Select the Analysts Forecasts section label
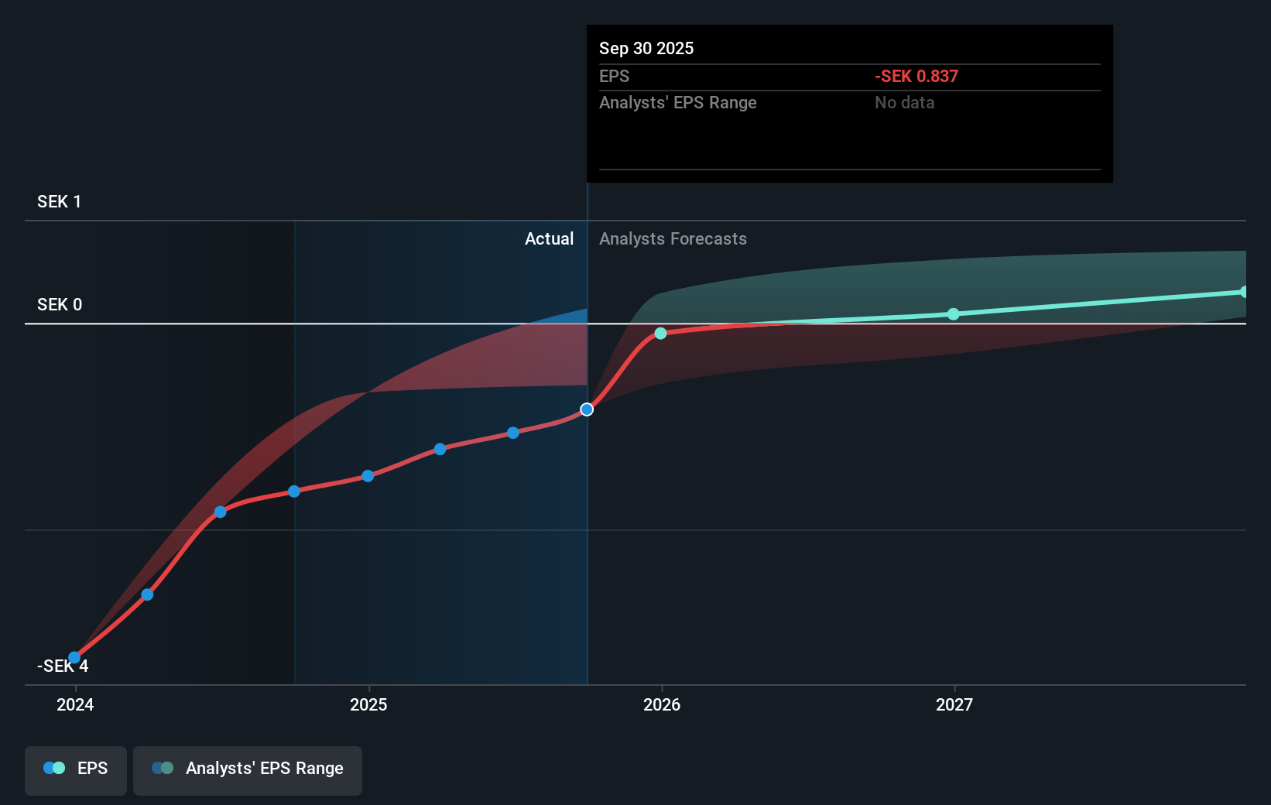 point(673,238)
